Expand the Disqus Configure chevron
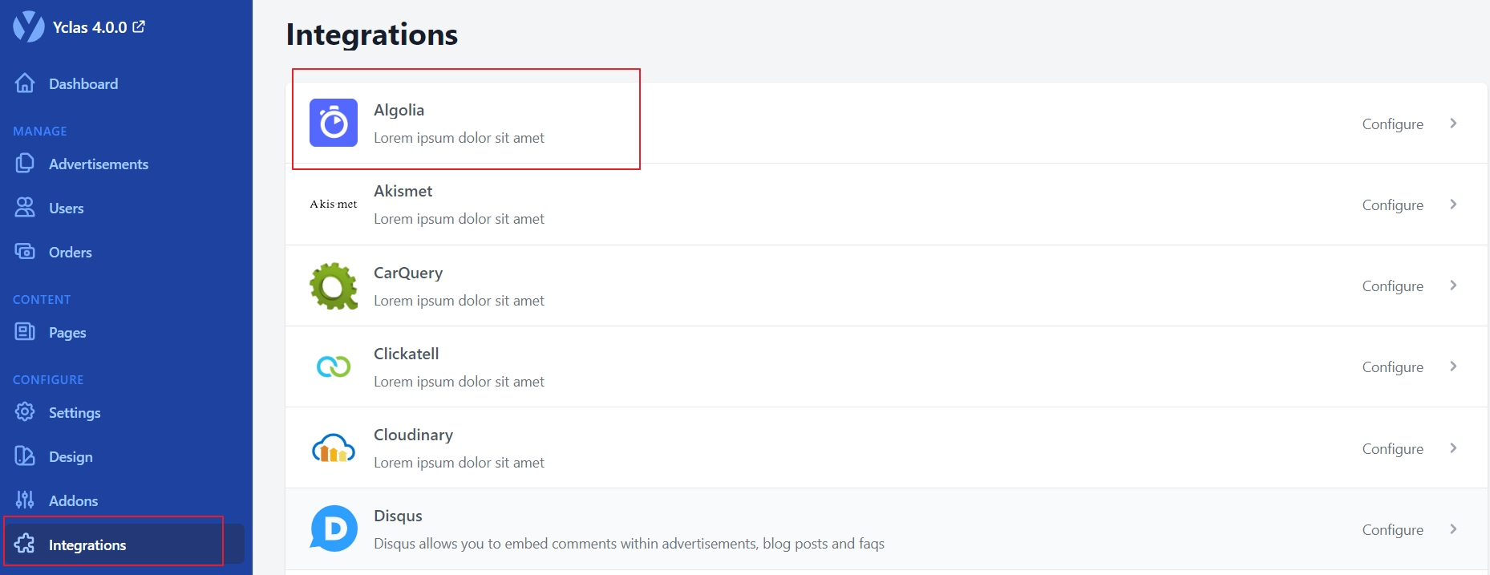The width and height of the screenshot is (1490, 575). (x=1453, y=529)
